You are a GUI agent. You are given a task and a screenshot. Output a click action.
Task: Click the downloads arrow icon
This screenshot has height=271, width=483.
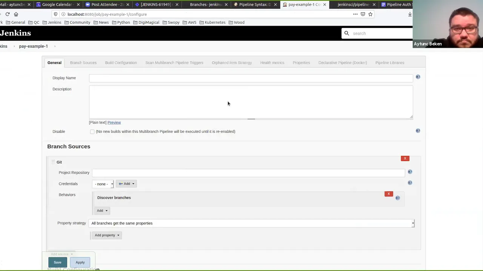(x=410, y=14)
